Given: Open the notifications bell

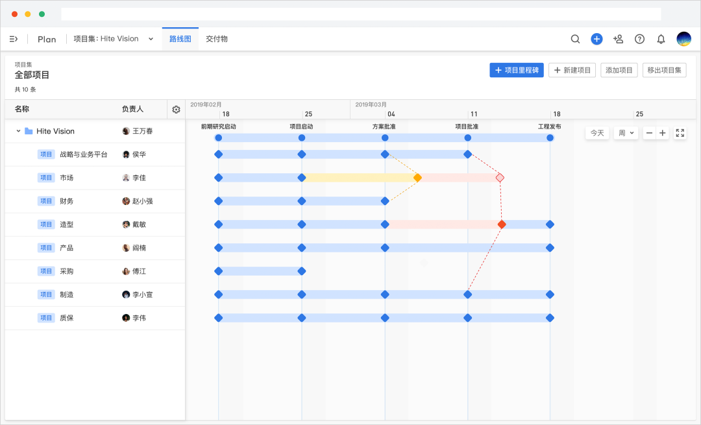Looking at the screenshot, I should [661, 39].
